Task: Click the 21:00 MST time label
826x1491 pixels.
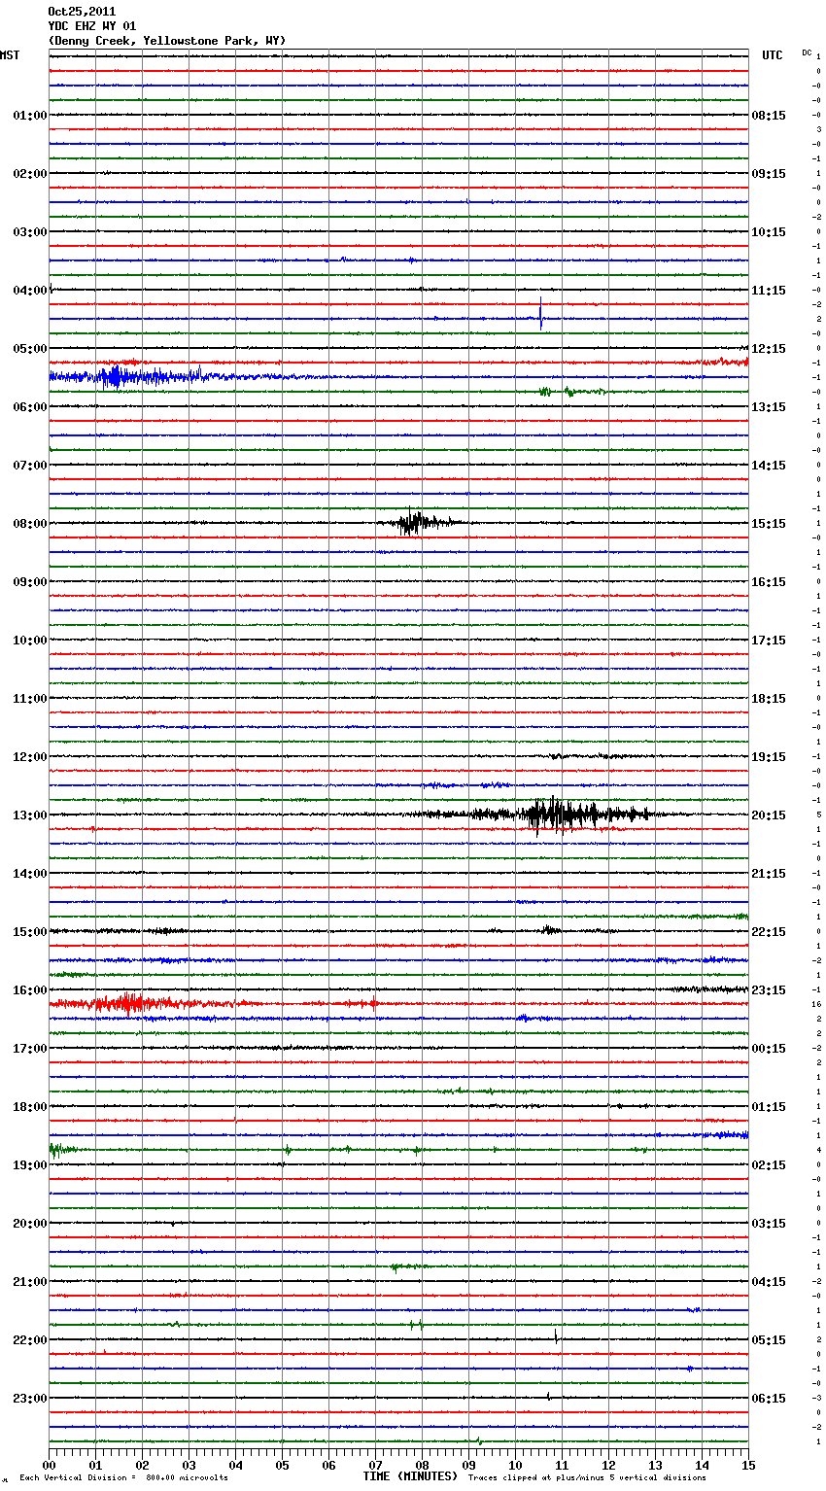Action: coord(30,1282)
